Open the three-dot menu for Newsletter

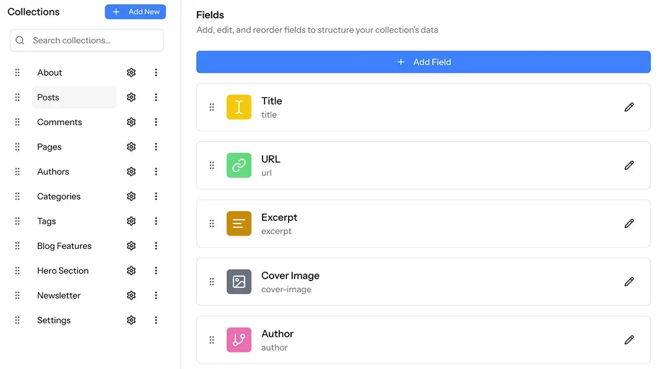156,295
